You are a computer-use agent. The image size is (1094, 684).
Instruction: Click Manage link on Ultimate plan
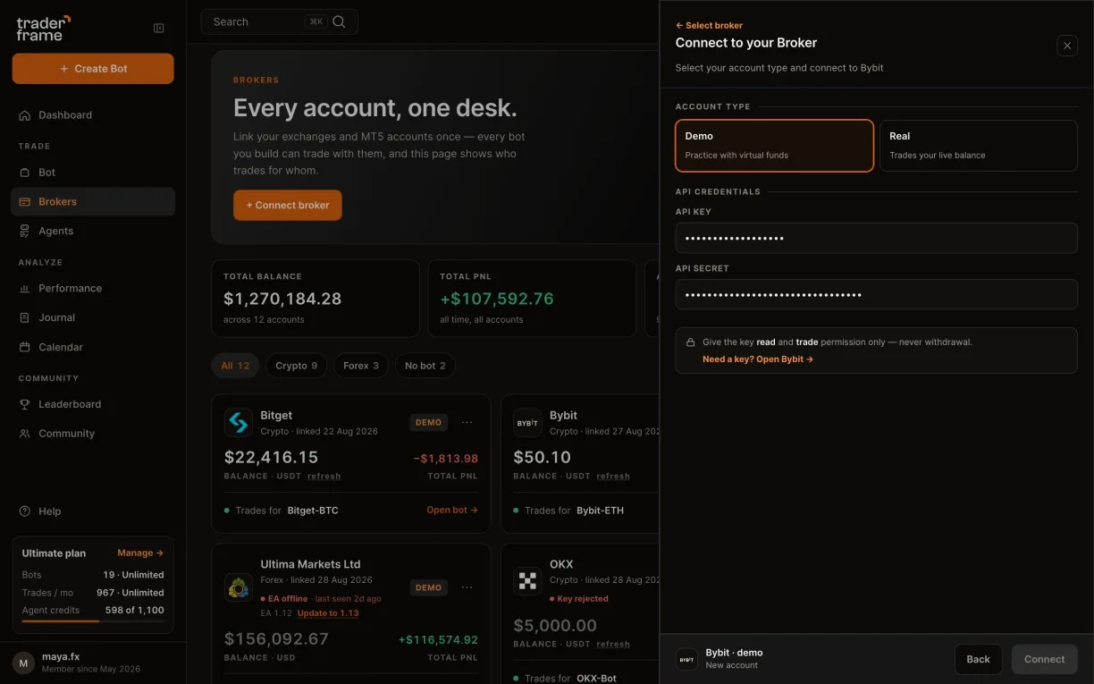point(140,553)
